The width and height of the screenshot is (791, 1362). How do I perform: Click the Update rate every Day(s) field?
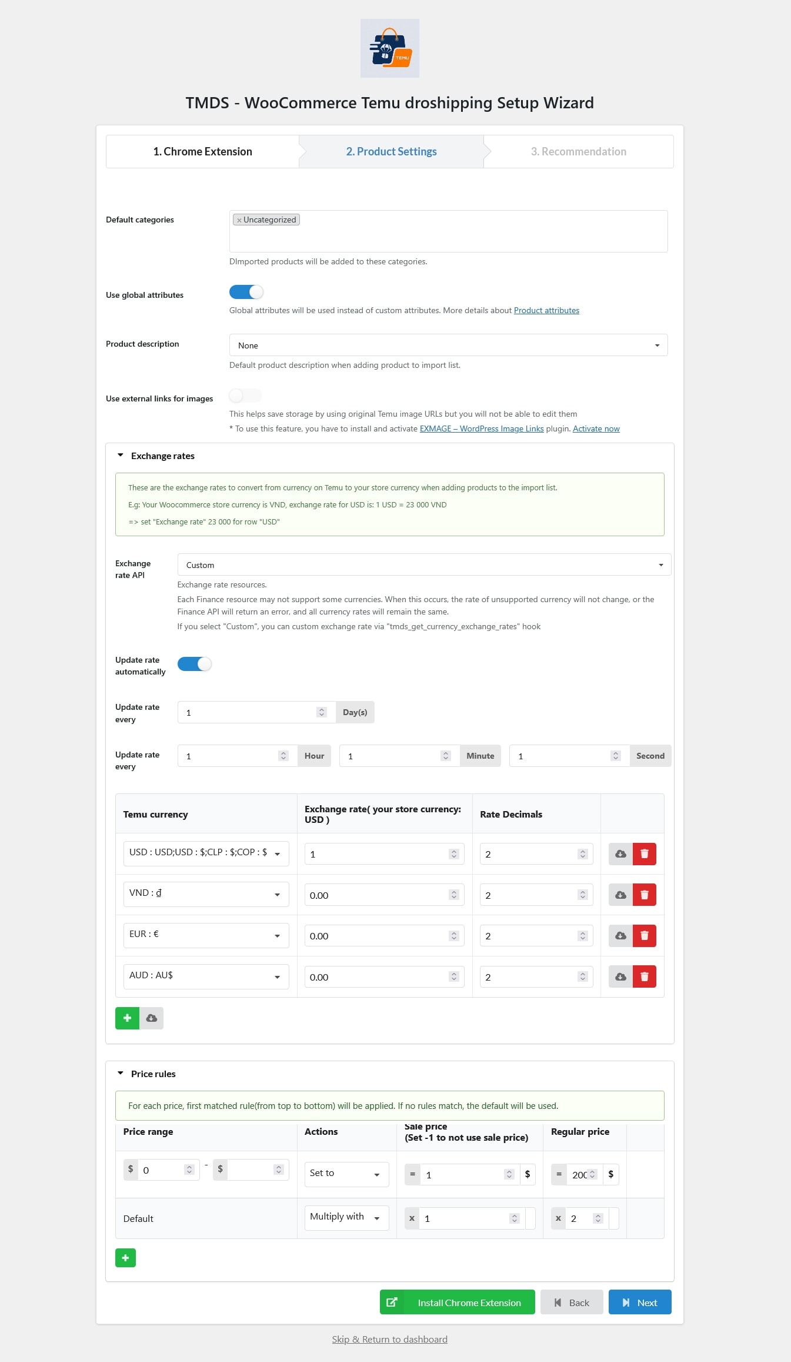coord(256,712)
